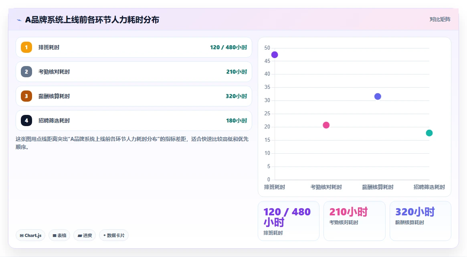Click the 考勤核对耗时 x-axis label
This screenshot has width=467, height=257.
pos(326,187)
